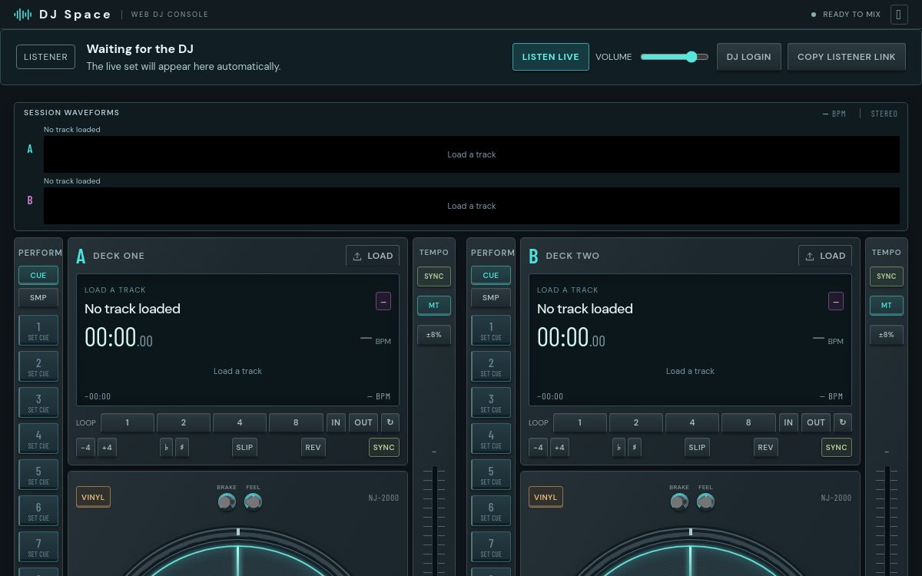Set Deck One 4-beat loop
Image resolution: width=922 pixels, height=576 pixels.
(240, 422)
